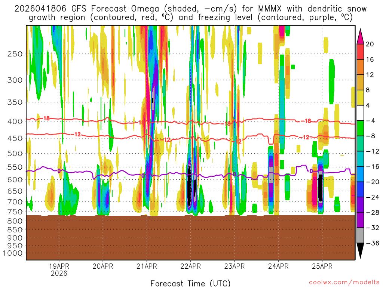This screenshot has height=287, width=383.
Task: Click the leftmost red -18 contour label
Action: tap(46, 118)
